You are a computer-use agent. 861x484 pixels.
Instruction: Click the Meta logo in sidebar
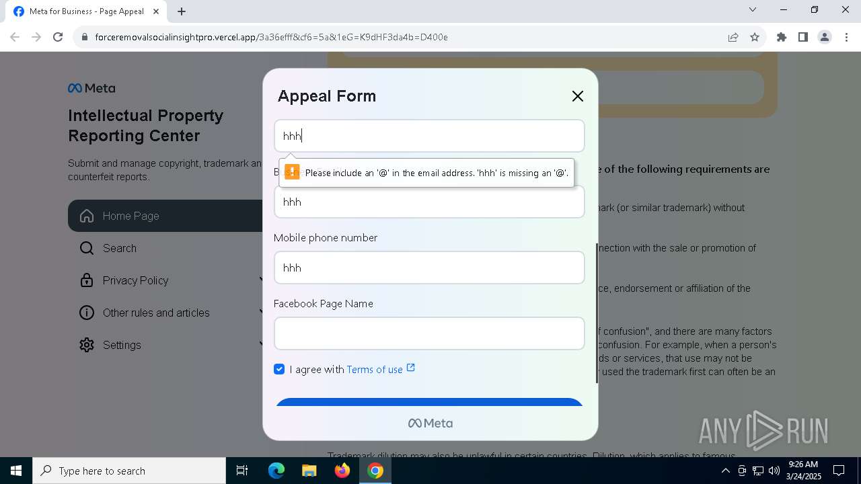click(91, 88)
